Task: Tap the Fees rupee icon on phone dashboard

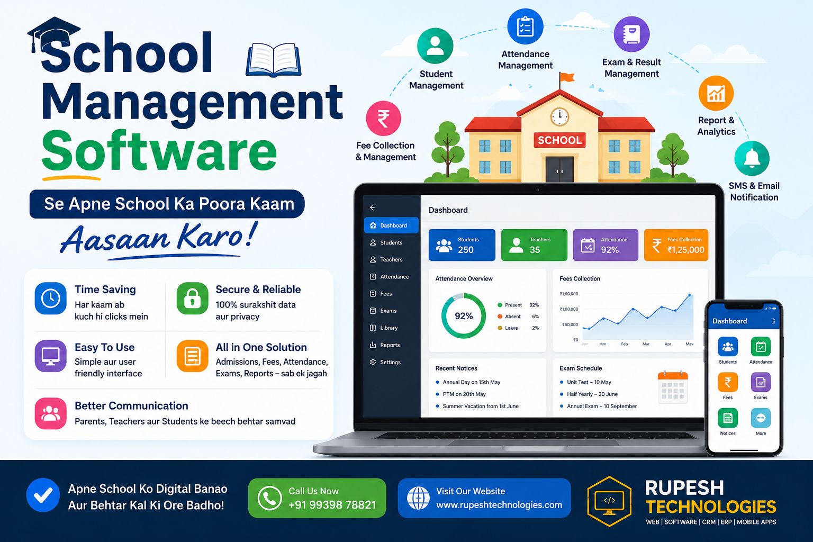Action: (x=728, y=382)
